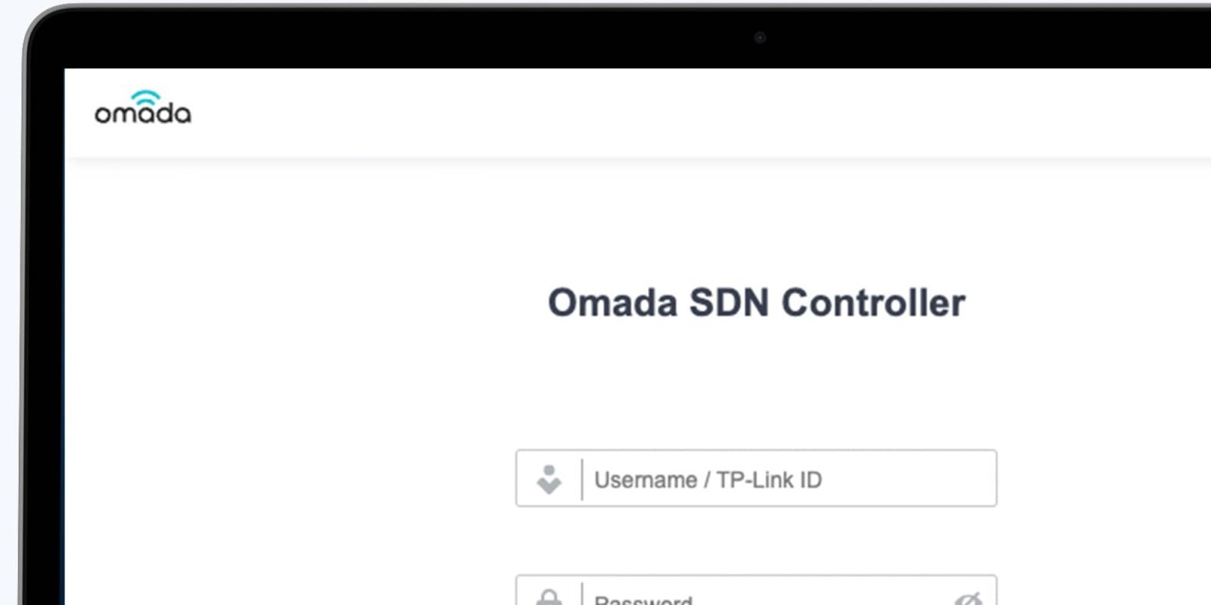
Task: Click the teal Wi-Fi arcs above the Omada wordmark
Action: [146, 97]
